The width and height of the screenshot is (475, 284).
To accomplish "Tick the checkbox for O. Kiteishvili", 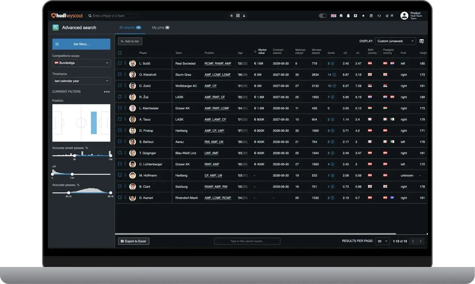I will coord(120,74).
